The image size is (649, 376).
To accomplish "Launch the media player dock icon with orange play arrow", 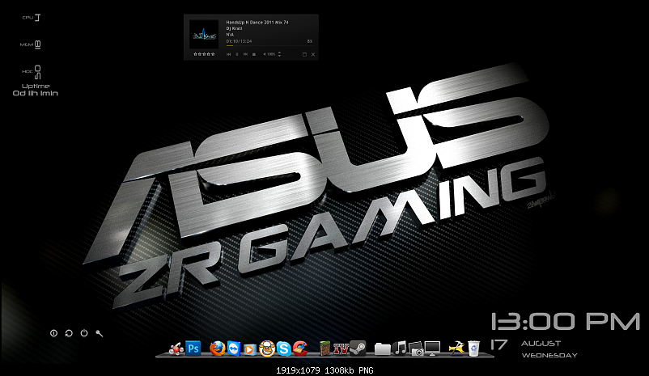I will point(249,350).
